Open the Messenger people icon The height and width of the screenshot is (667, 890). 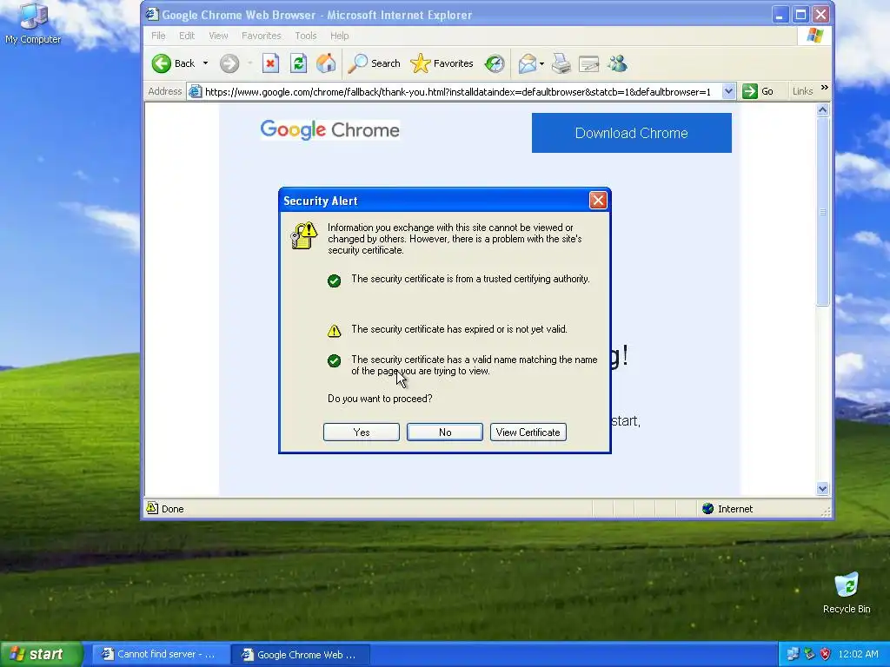tap(617, 63)
